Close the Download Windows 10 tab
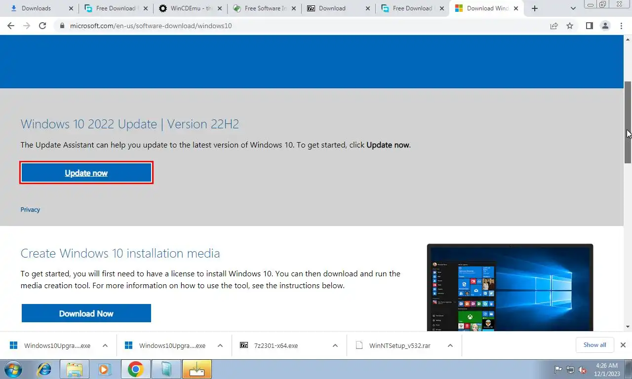Image resolution: width=632 pixels, height=379 pixels. [x=515, y=8]
